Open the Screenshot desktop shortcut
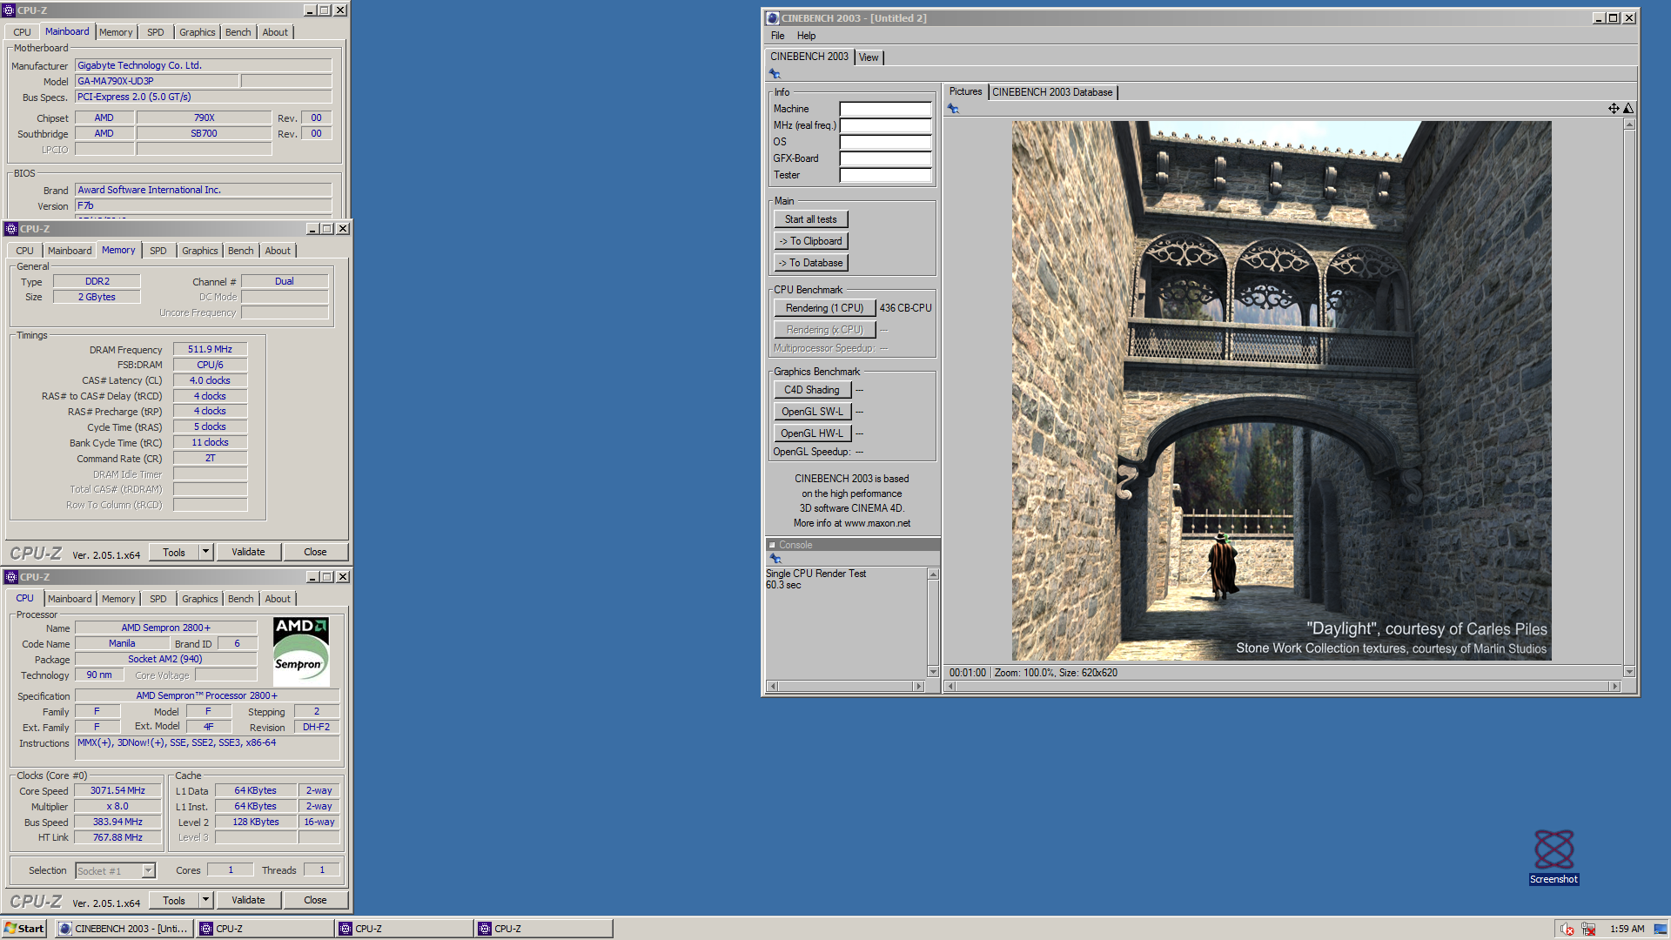Screen dimensions: 1671x940 point(1554,856)
